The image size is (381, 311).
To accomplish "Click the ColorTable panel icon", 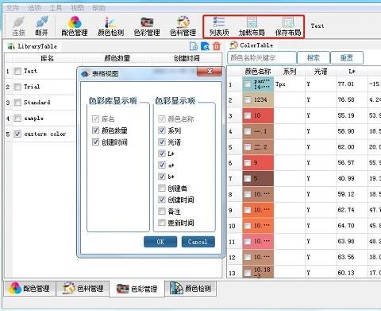I will (x=233, y=45).
